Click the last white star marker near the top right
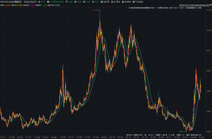Screen dimensions: 212x139 tap(201, 8)
